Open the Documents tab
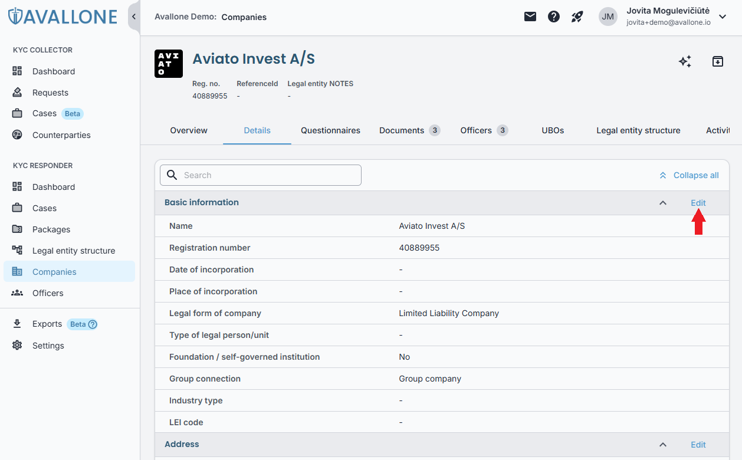 (409, 130)
